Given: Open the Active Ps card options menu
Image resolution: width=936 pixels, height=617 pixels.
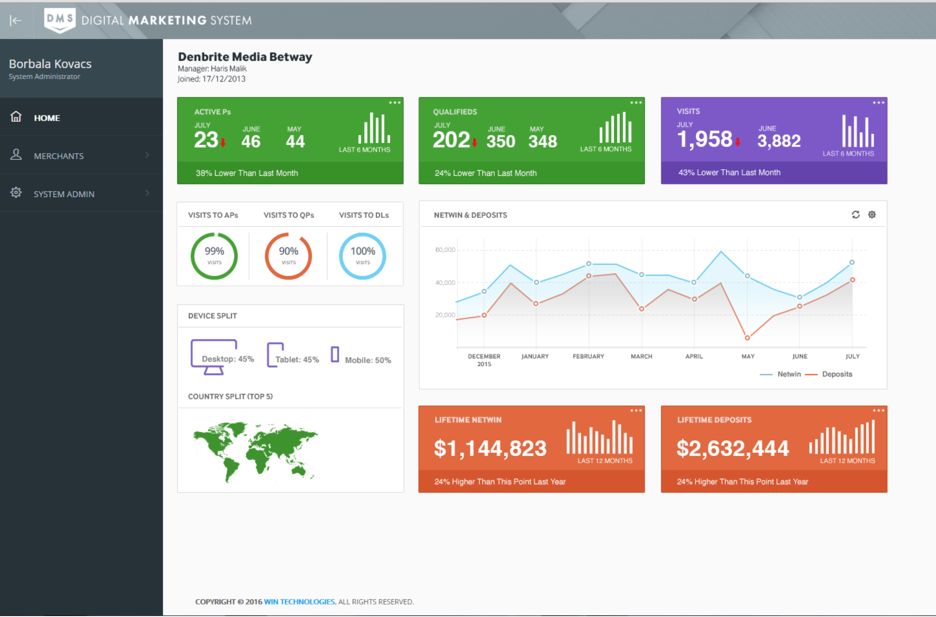Looking at the screenshot, I should click(x=395, y=103).
